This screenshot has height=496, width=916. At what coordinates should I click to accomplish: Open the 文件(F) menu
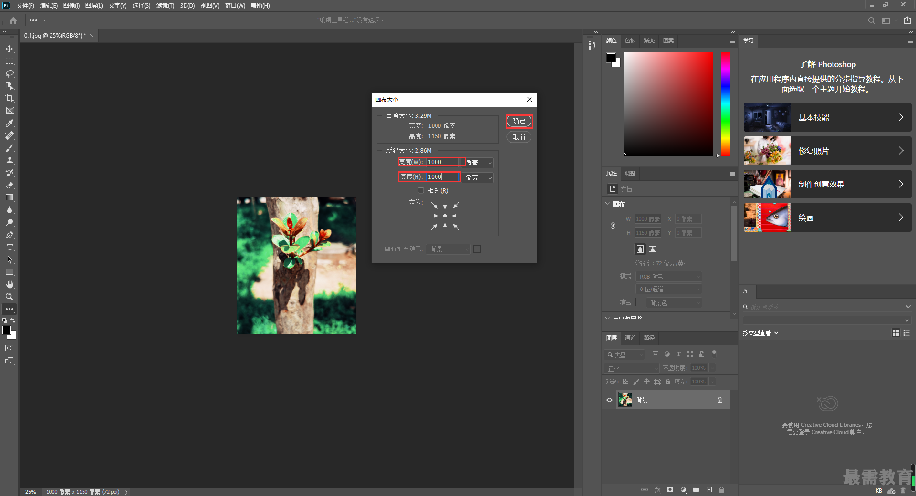[25, 6]
